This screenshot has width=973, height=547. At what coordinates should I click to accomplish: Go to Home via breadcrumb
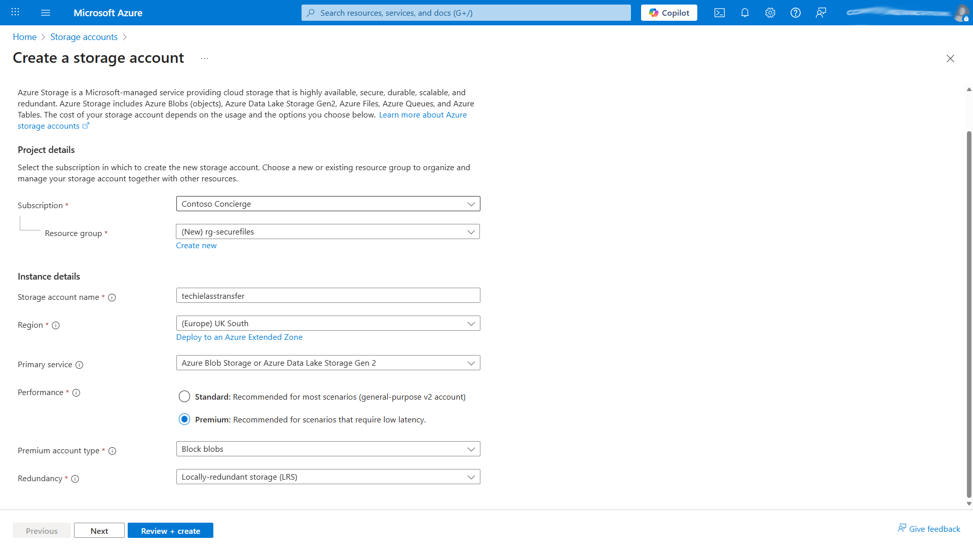point(24,36)
